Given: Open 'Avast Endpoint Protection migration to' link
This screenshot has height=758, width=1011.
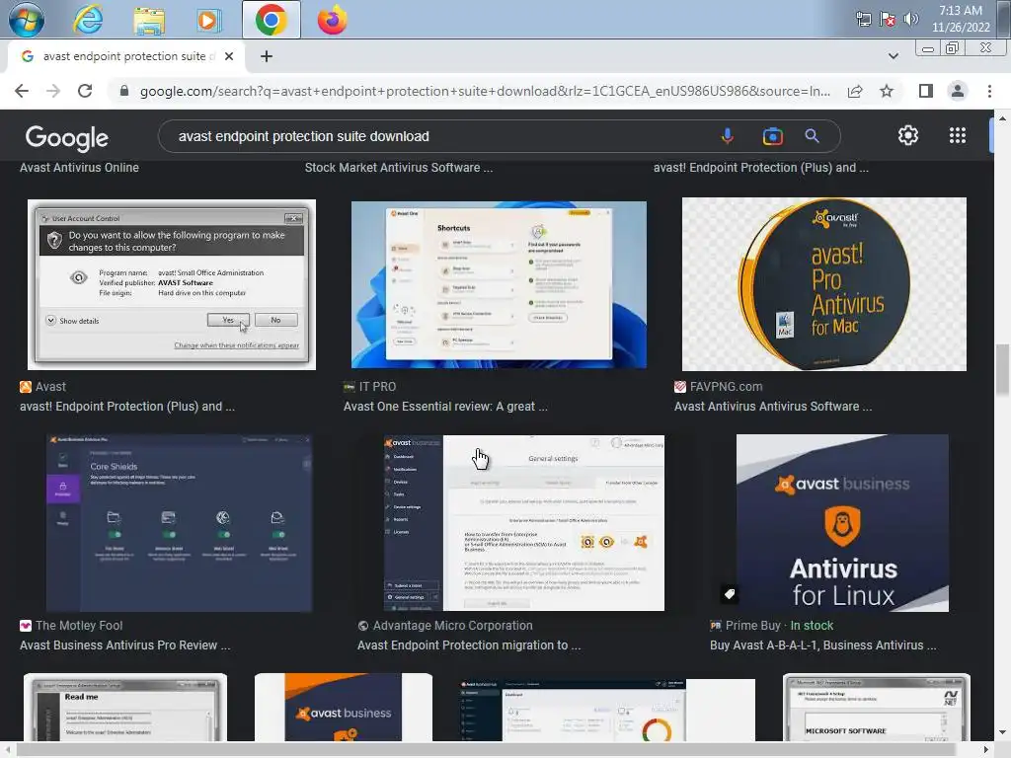Looking at the screenshot, I should pyautogui.click(x=469, y=645).
